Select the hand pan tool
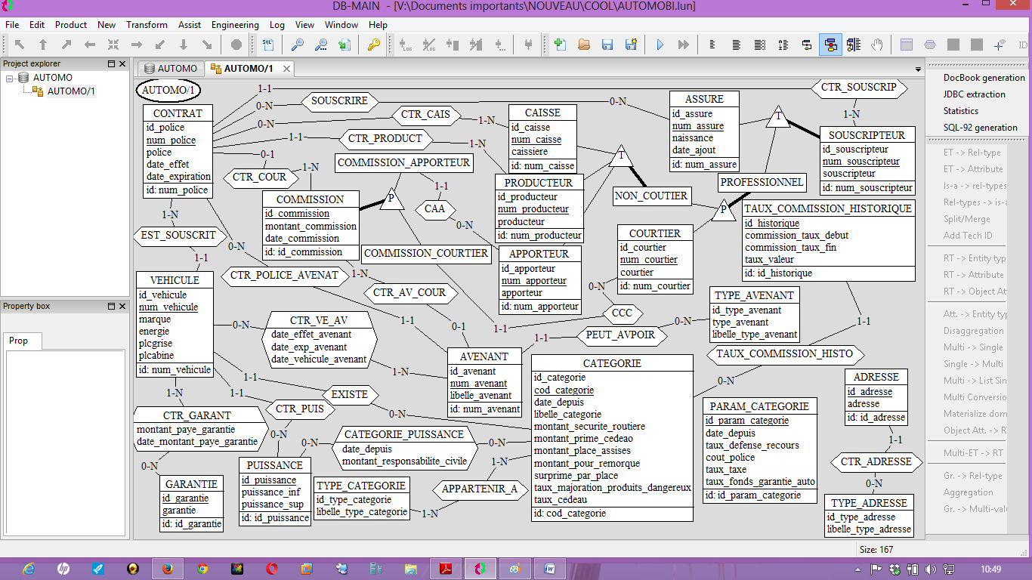This screenshot has height=580, width=1032. (x=877, y=45)
